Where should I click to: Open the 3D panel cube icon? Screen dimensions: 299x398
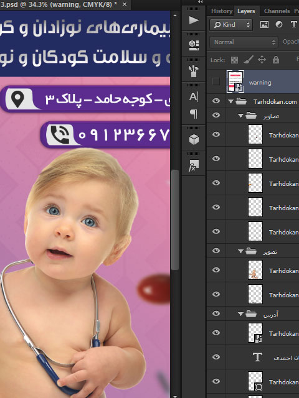[194, 139]
